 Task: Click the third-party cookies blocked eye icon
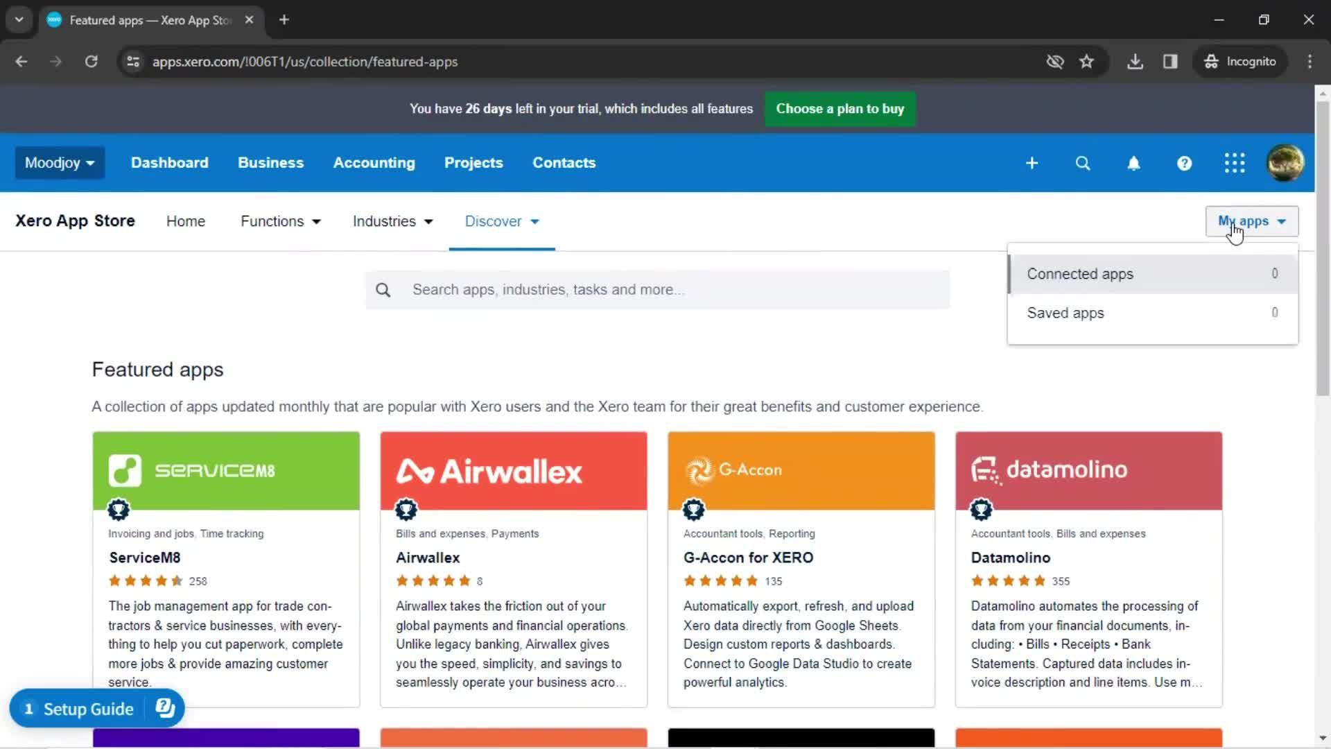coord(1055,62)
